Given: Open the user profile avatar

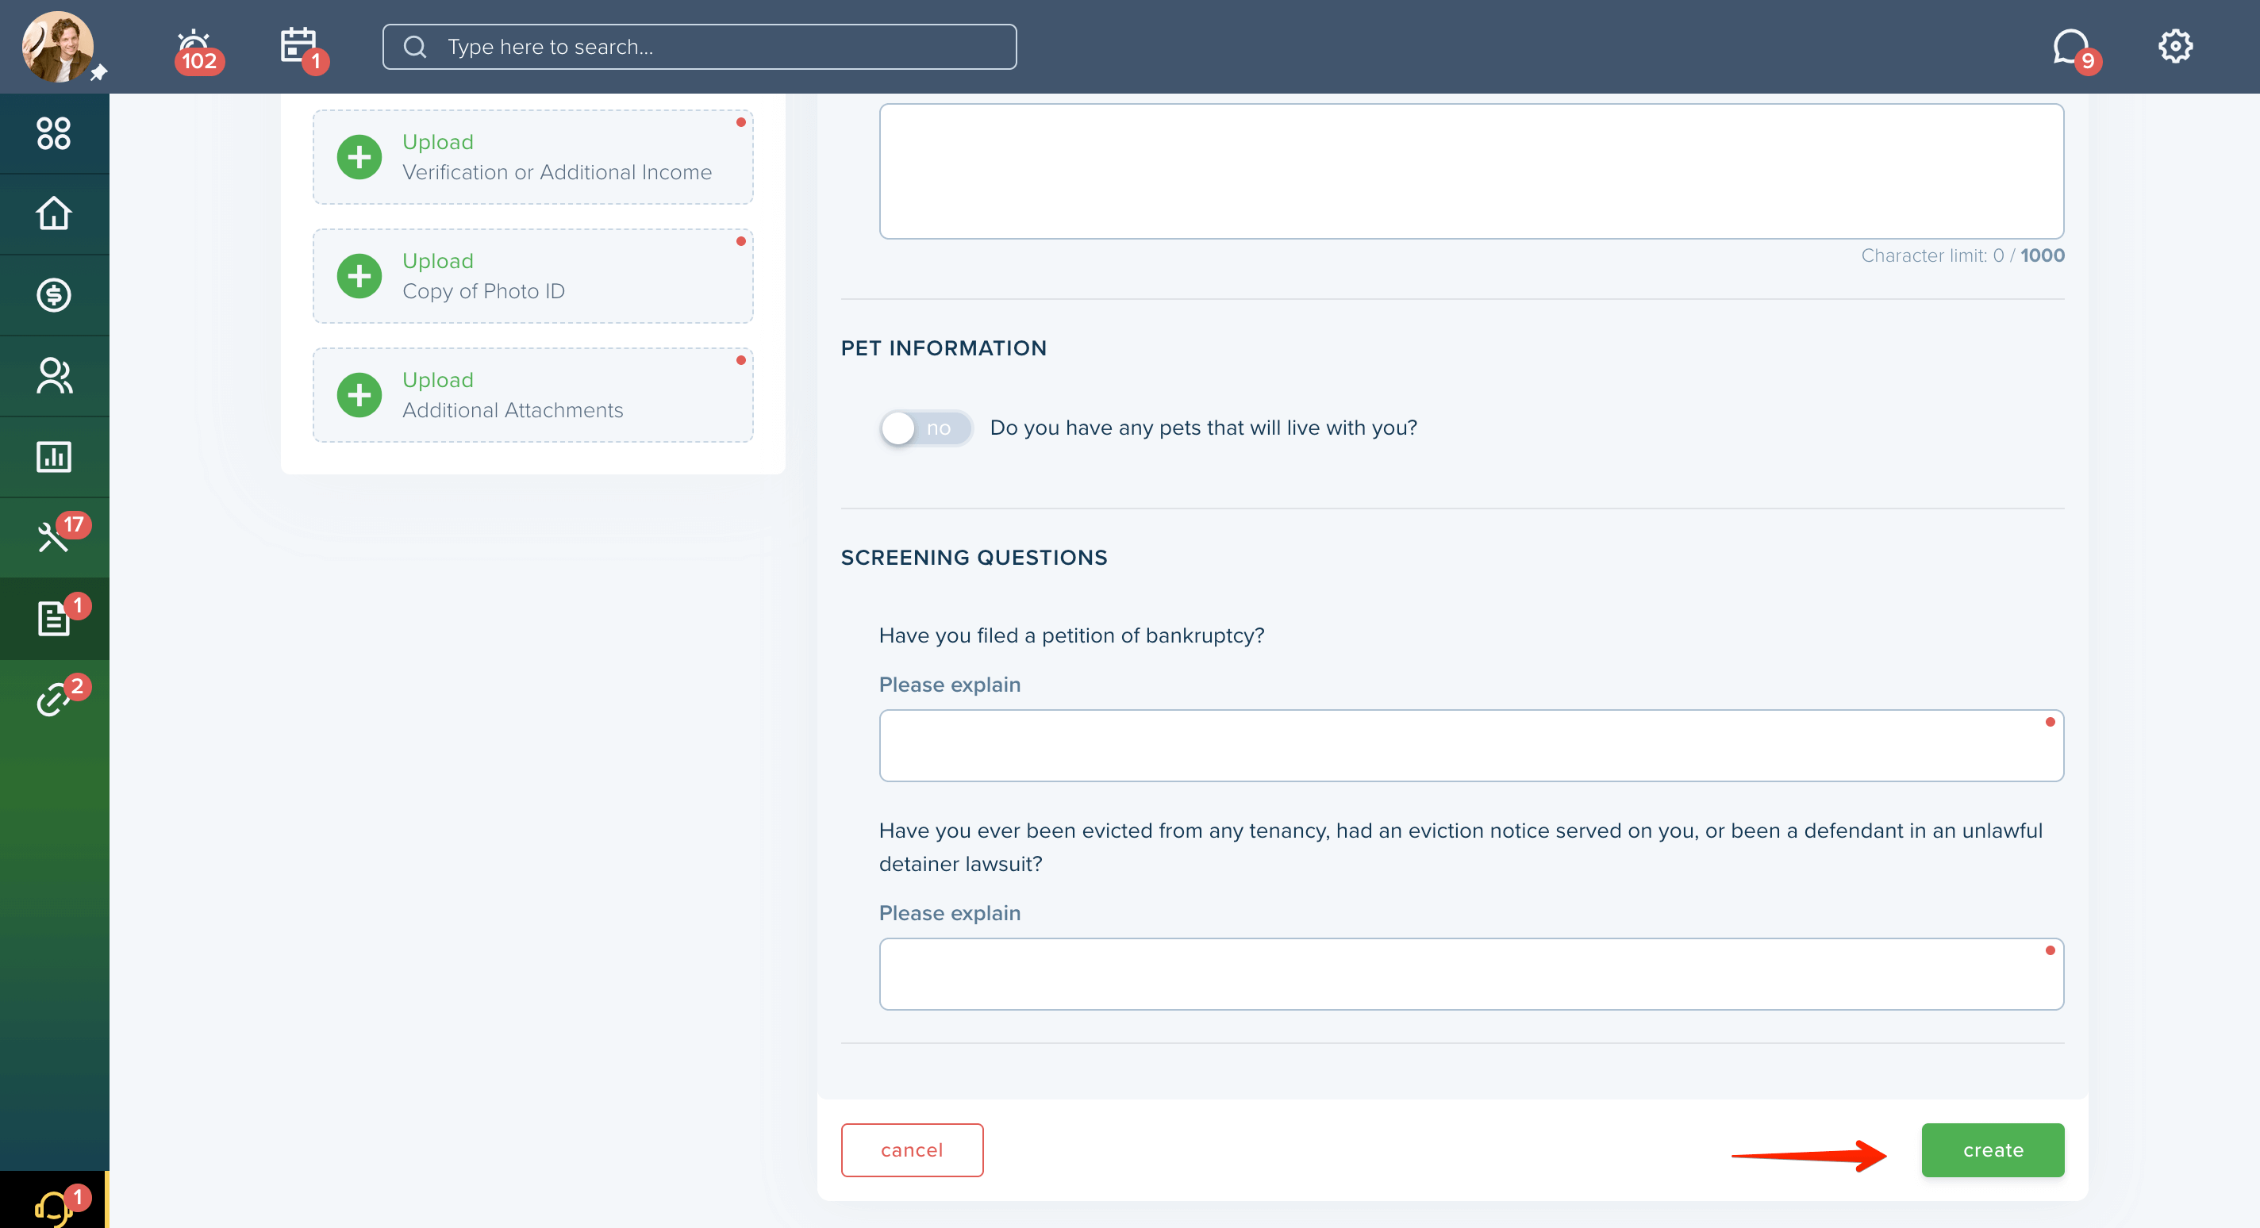Looking at the screenshot, I should point(57,47).
